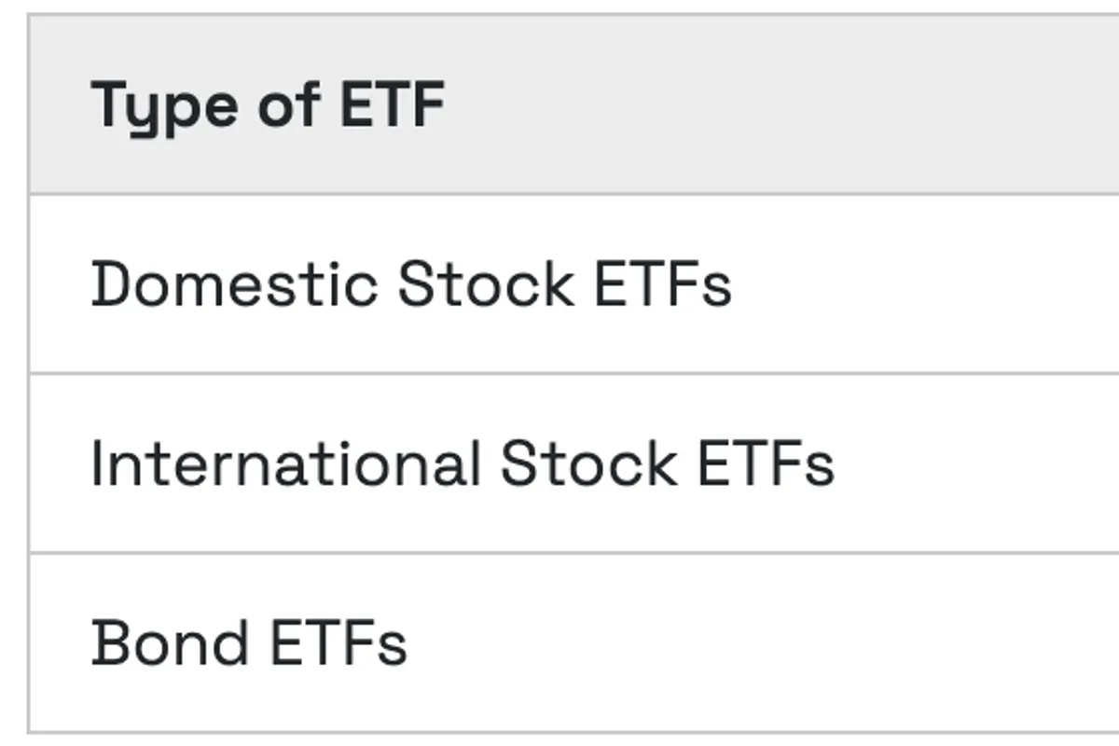
Task: Click divider between header and Domestic row
Action: [x=559, y=194]
